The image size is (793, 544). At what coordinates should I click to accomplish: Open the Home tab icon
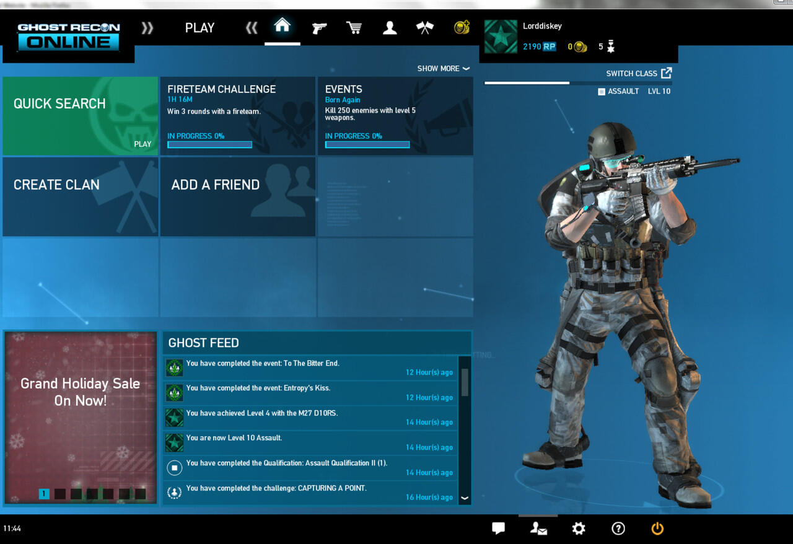283,26
